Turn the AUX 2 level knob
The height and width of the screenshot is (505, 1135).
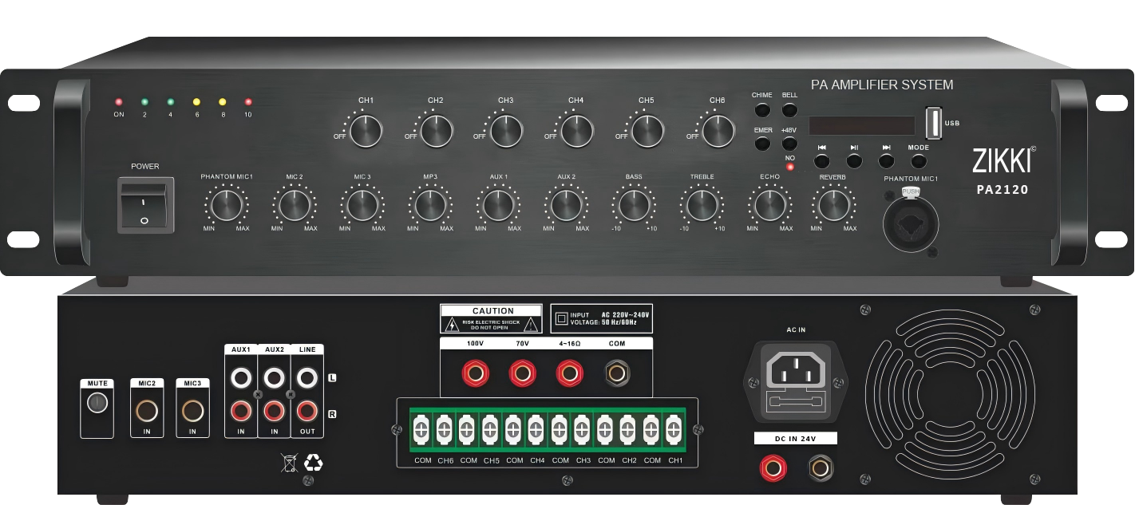pyautogui.click(x=566, y=205)
